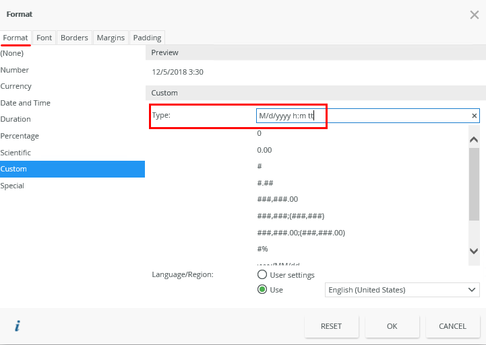Select the User settings radio button
The width and height of the screenshot is (486, 345).
(262, 275)
